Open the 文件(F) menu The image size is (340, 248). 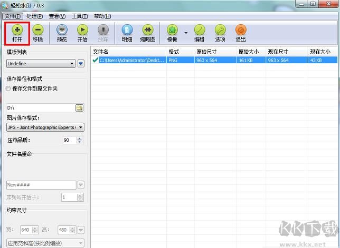[x=13, y=16]
